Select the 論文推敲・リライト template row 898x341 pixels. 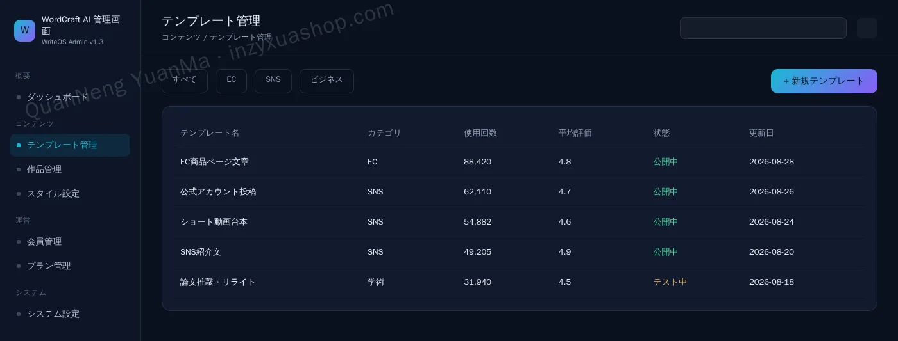pyautogui.click(x=520, y=282)
